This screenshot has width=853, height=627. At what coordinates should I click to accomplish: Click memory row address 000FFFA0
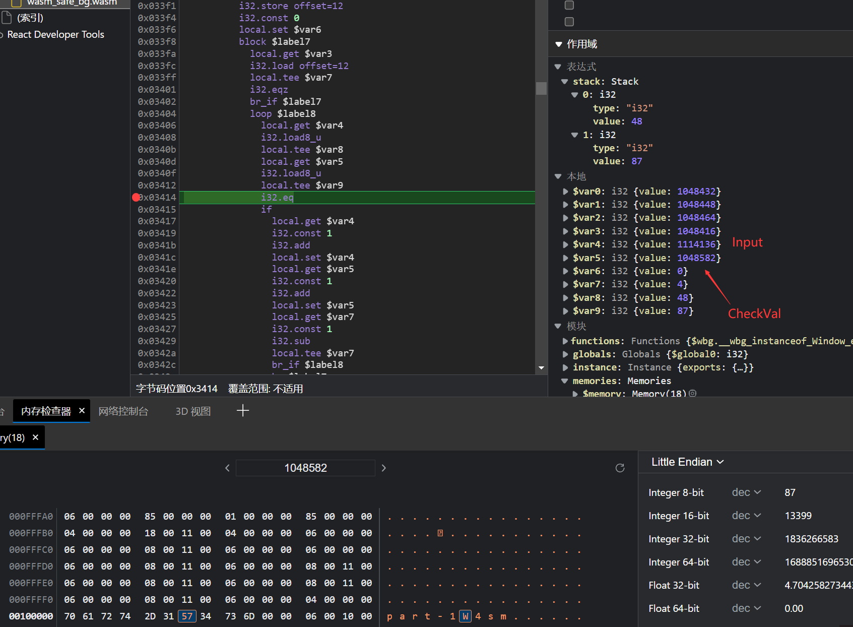[31, 517]
